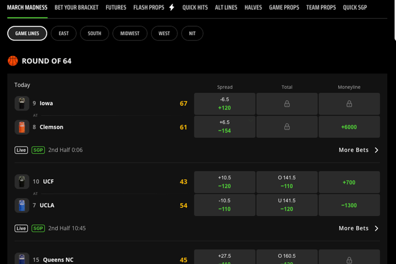Expand More Bets chevron for Iowa at Clemson
Image resolution: width=396 pixels, height=264 pixels.
376,150
